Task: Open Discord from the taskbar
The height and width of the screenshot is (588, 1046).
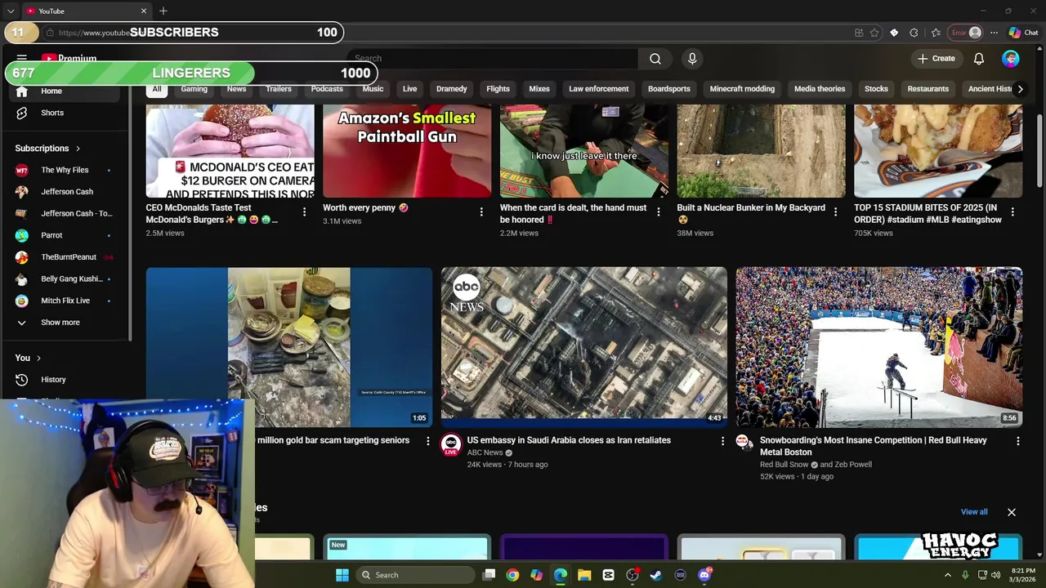Action: (704, 575)
